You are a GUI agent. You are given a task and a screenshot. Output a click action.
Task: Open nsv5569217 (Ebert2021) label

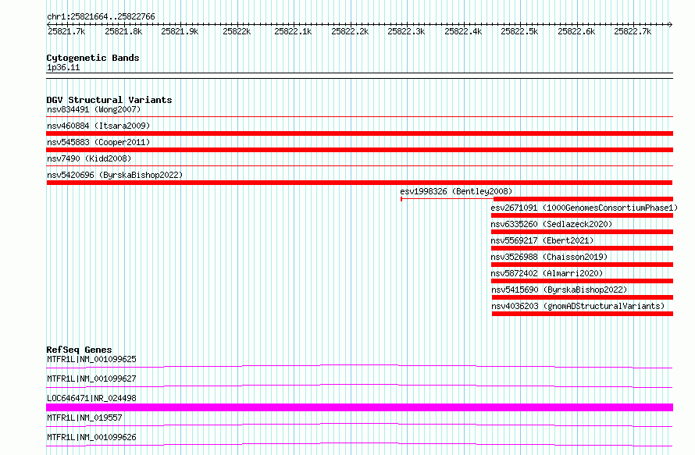542,240
